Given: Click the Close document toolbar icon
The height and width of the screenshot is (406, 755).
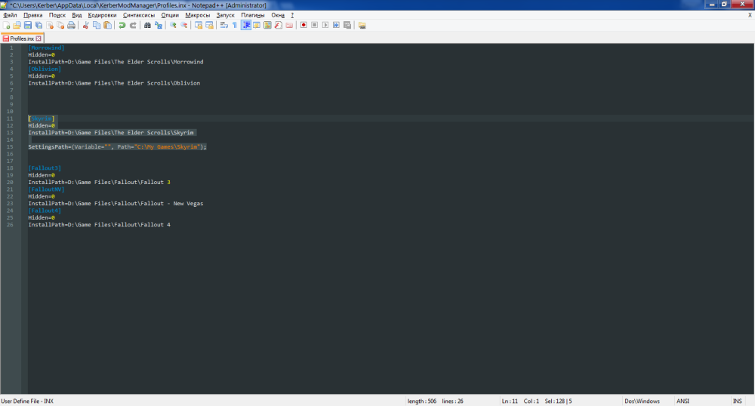Looking at the screenshot, I should pos(50,25).
